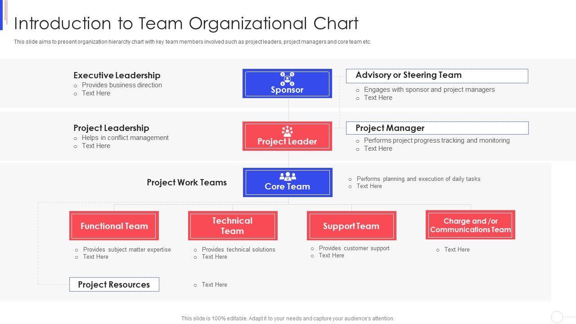This screenshot has width=576, height=324.
Task: Click the Core Team people icon
Action: 288,176
